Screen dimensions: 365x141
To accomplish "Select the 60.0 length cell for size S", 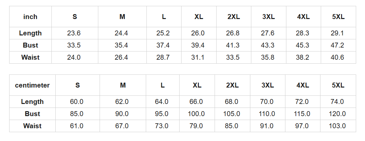I will [x=77, y=102].
